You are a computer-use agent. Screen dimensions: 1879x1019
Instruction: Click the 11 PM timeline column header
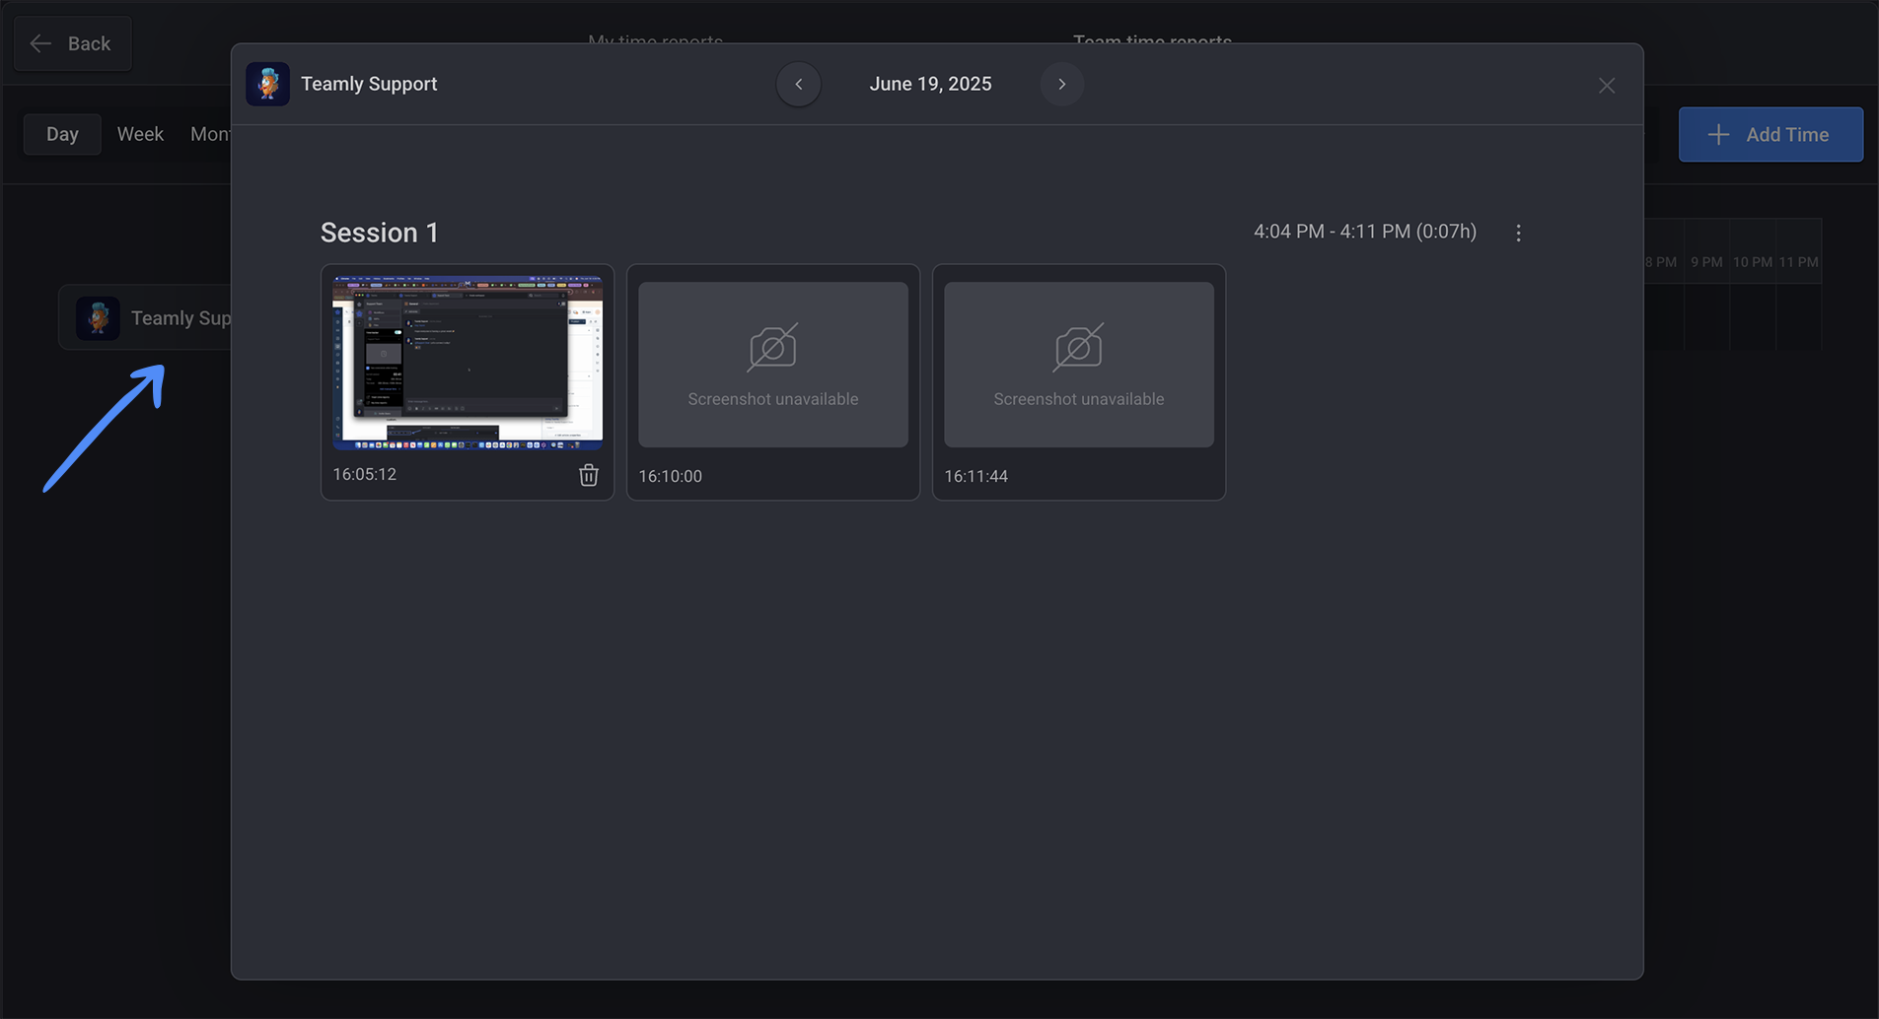1799,262
